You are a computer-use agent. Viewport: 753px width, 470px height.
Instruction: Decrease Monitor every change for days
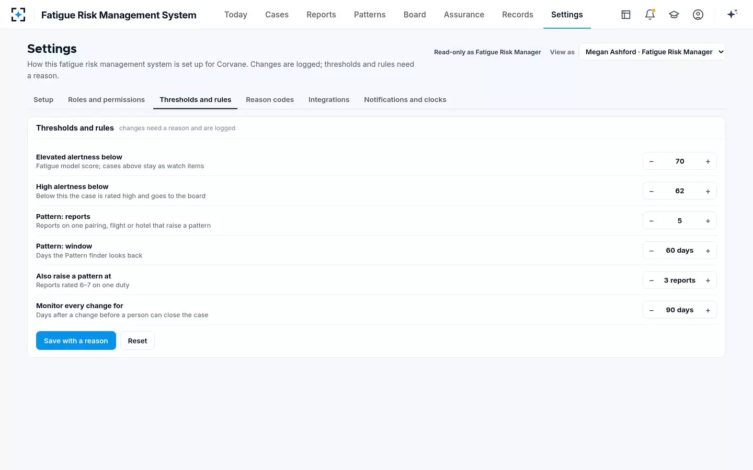pyautogui.click(x=652, y=310)
